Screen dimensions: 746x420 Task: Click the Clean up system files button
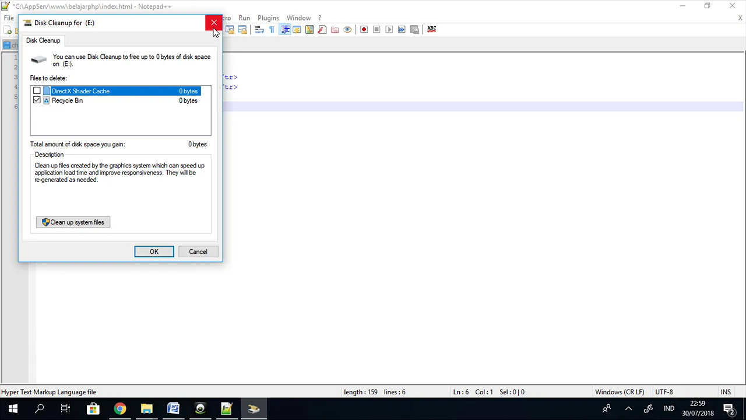73,222
